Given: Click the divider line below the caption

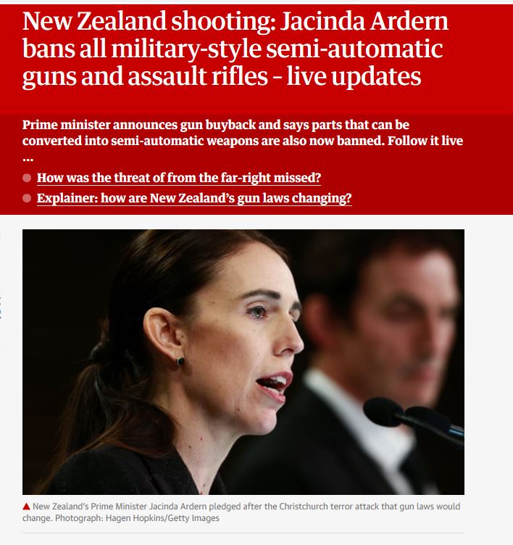Looking at the screenshot, I should [x=243, y=533].
